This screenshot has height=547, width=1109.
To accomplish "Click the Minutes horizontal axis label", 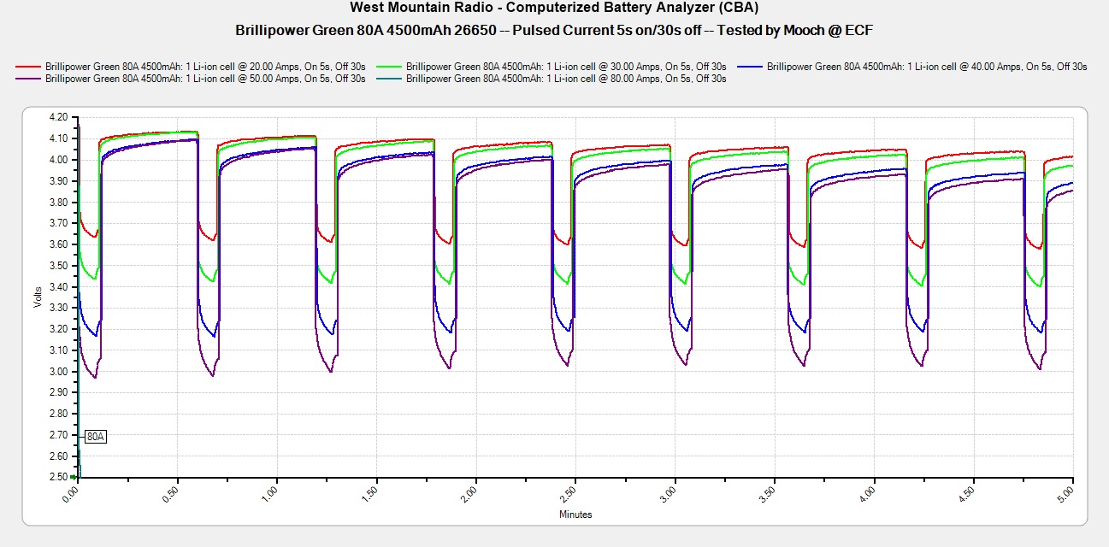I will [575, 515].
